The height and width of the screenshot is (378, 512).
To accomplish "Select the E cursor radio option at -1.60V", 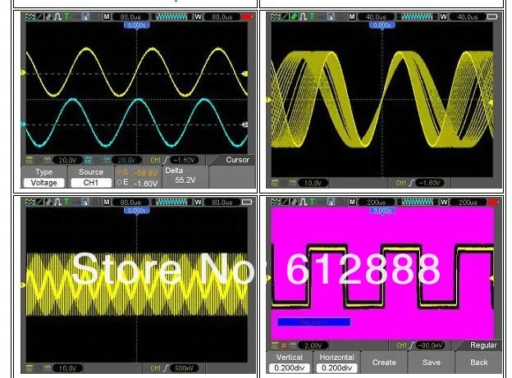I will coord(138,183).
